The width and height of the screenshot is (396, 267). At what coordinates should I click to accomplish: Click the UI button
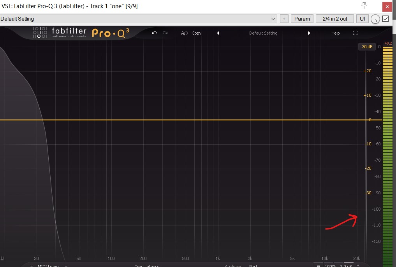362,19
